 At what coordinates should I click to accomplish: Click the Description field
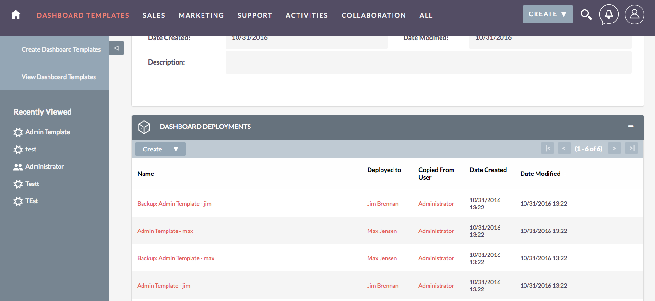coord(428,62)
